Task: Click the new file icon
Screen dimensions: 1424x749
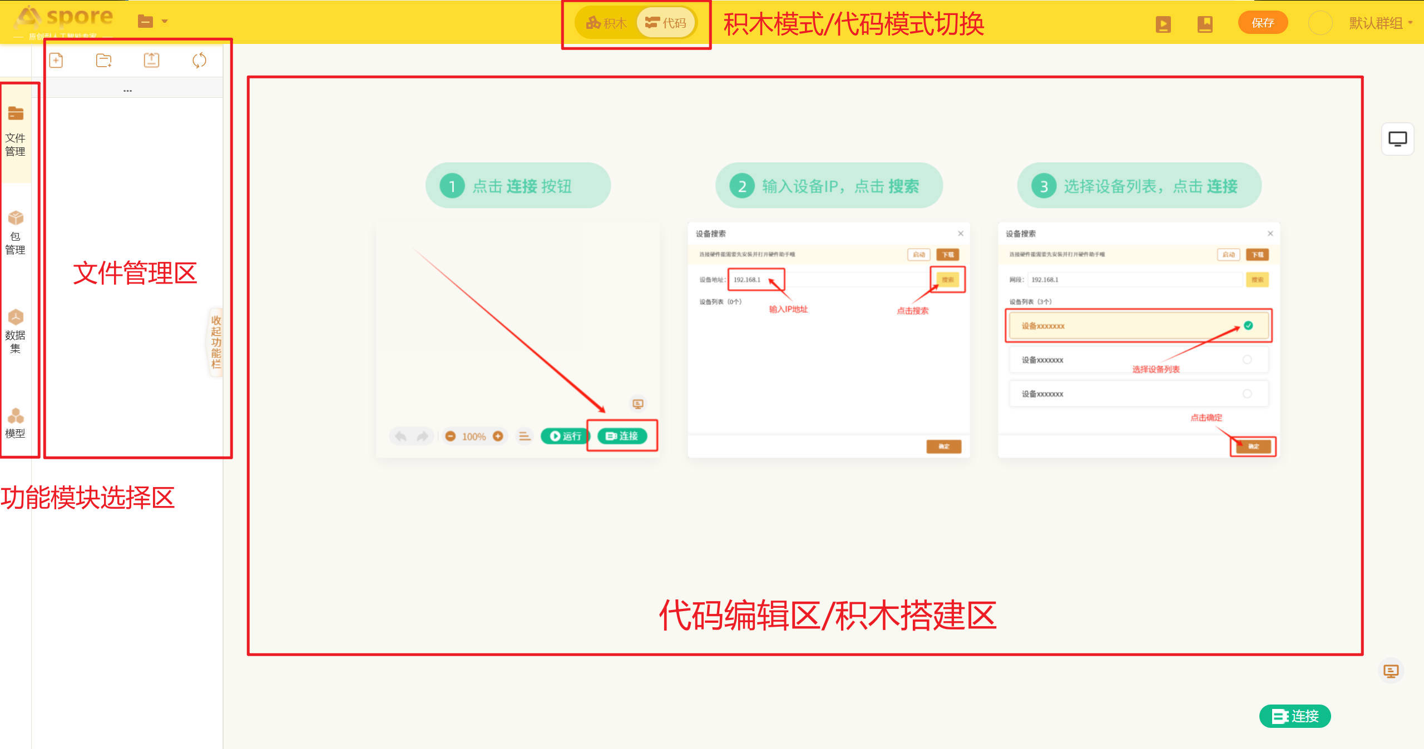Action: (x=56, y=60)
